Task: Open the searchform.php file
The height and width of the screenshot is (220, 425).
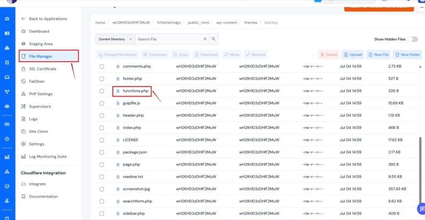Action: pos(137,202)
